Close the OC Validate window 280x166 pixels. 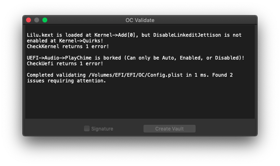click(x=29, y=20)
